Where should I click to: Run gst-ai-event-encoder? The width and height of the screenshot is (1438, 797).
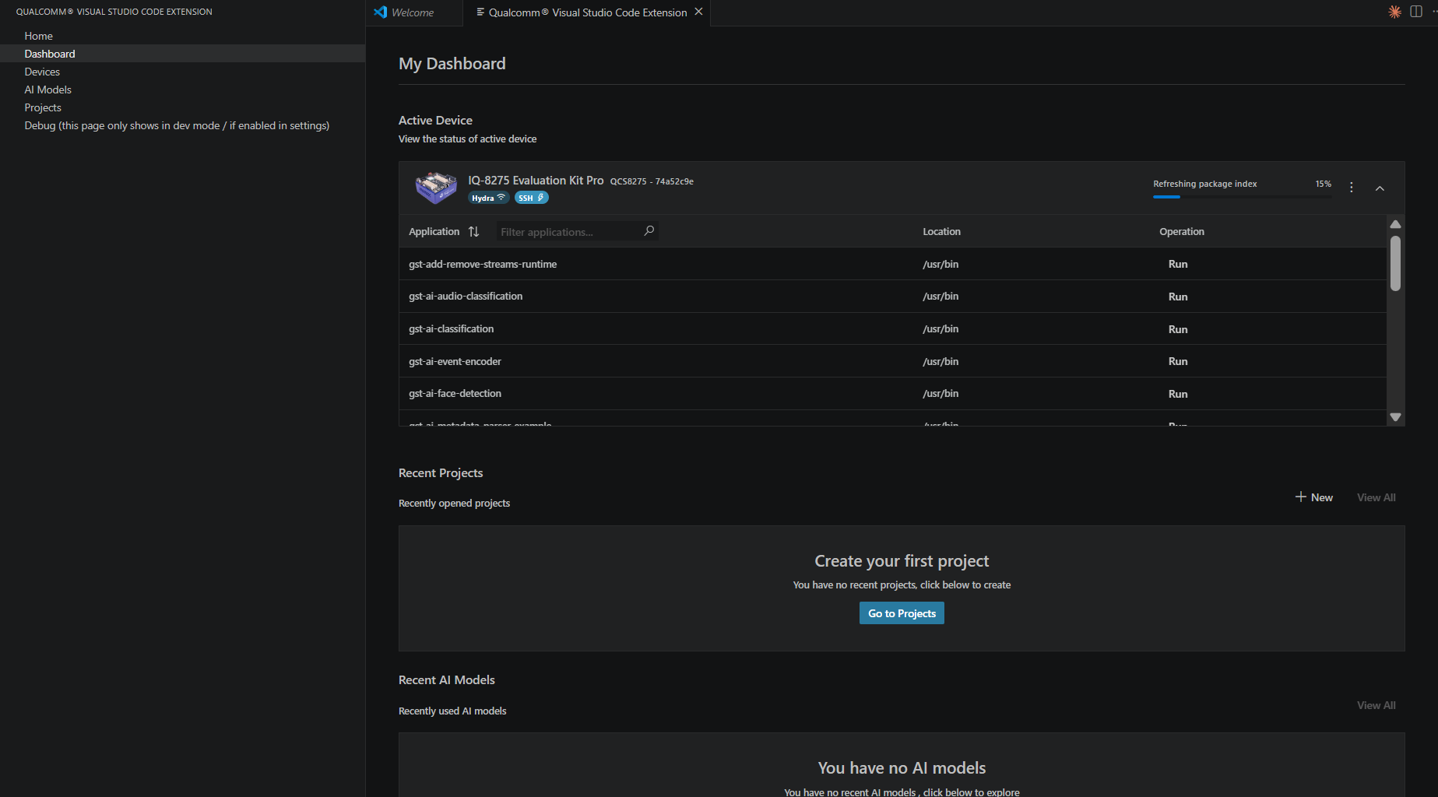pyautogui.click(x=1178, y=362)
